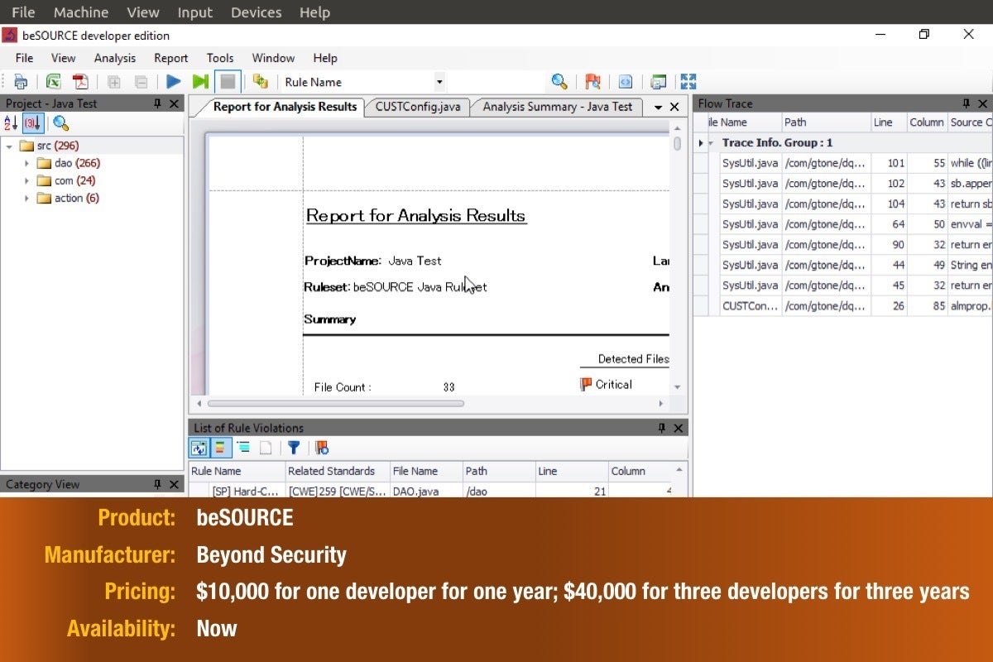Click the window layout toolbar icon

659,82
